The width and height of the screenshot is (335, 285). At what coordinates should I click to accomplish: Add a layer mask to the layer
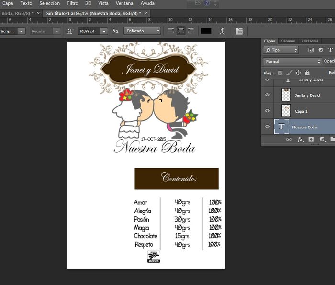pyautogui.click(x=311, y=139)
